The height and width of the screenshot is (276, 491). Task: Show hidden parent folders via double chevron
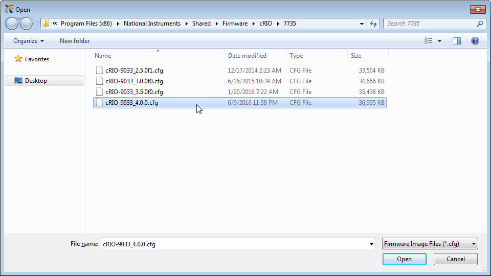pyautogui.click(x=55, y=24)
